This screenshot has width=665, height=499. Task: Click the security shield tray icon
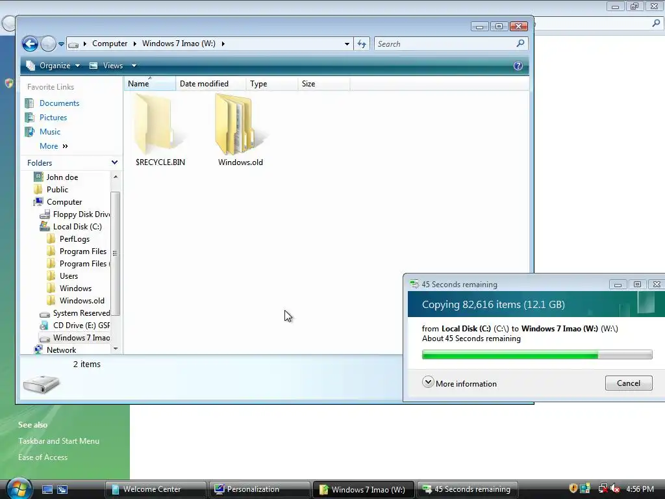click(x=573, y=489)
